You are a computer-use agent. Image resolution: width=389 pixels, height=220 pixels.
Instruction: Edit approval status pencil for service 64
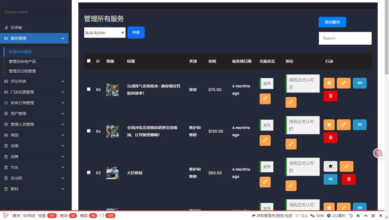point(291,144)
